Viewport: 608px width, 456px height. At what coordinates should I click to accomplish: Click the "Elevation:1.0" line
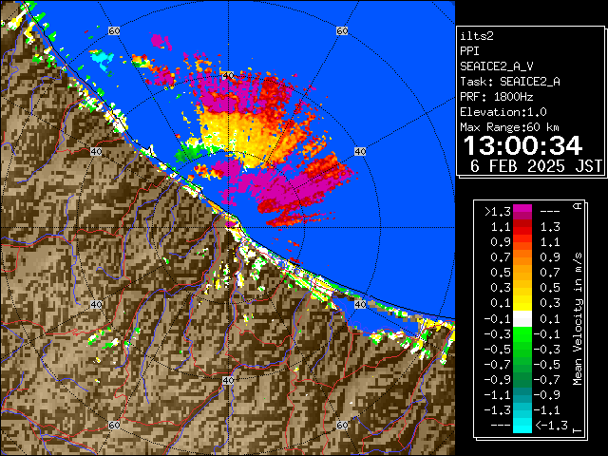coord(503,112)
